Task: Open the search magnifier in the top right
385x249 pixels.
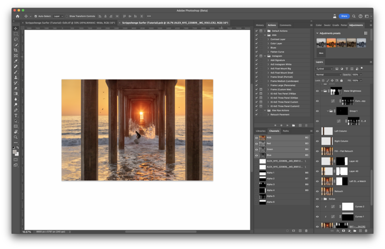Action: (x=354, y=16)
